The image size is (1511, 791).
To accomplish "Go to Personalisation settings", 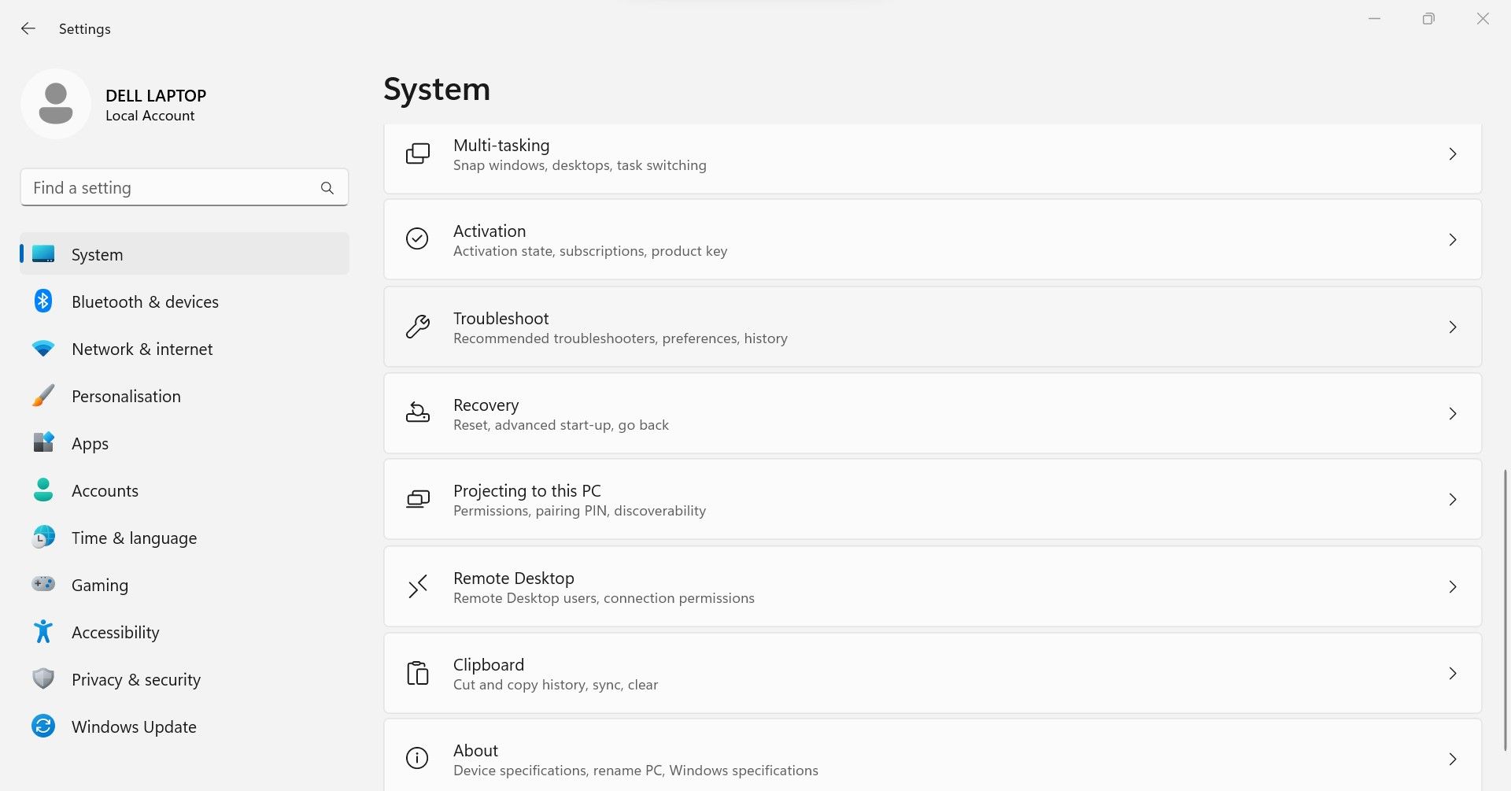I will tap(126, 396).
